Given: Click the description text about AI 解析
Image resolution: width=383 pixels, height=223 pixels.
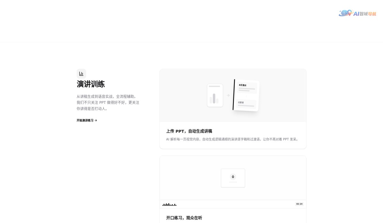Looking at the screenshot, I should (x=232, y=139).
